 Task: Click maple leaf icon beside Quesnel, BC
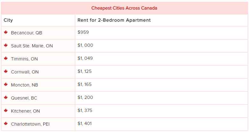pyautogui.click(x=6, y=97)
